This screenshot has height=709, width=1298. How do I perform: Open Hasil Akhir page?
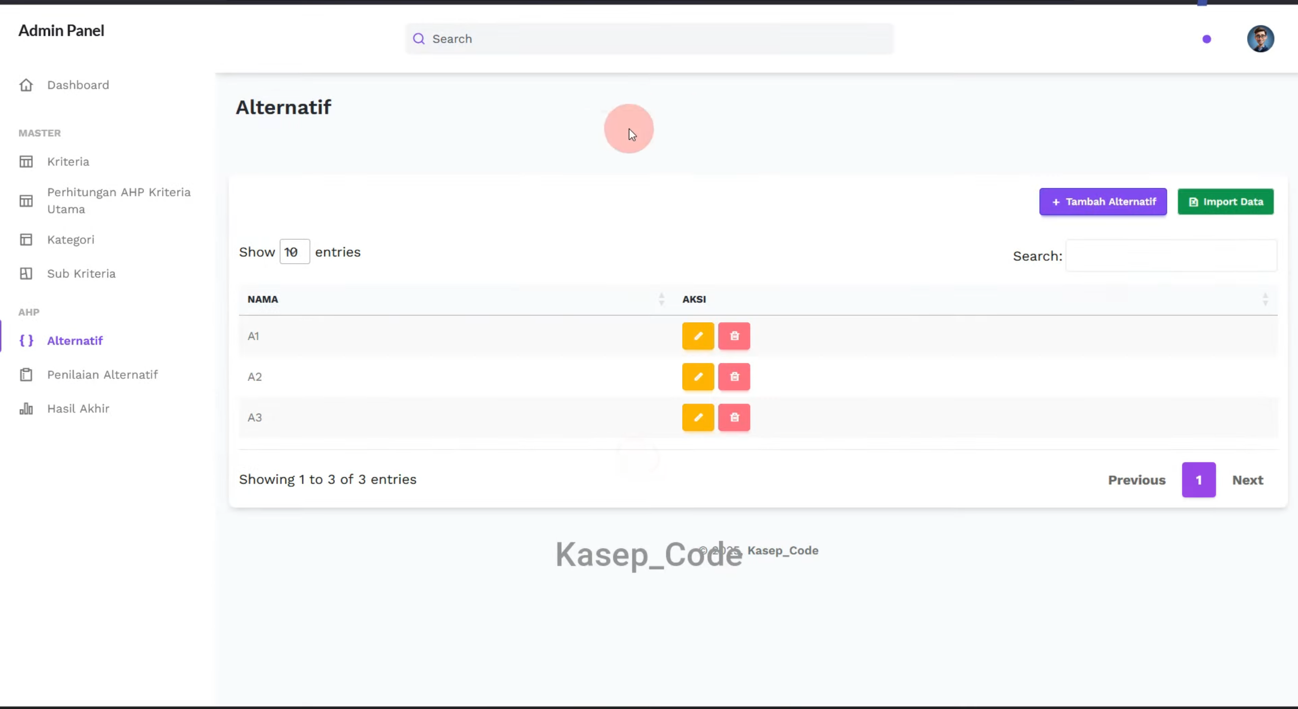point(78,409)
